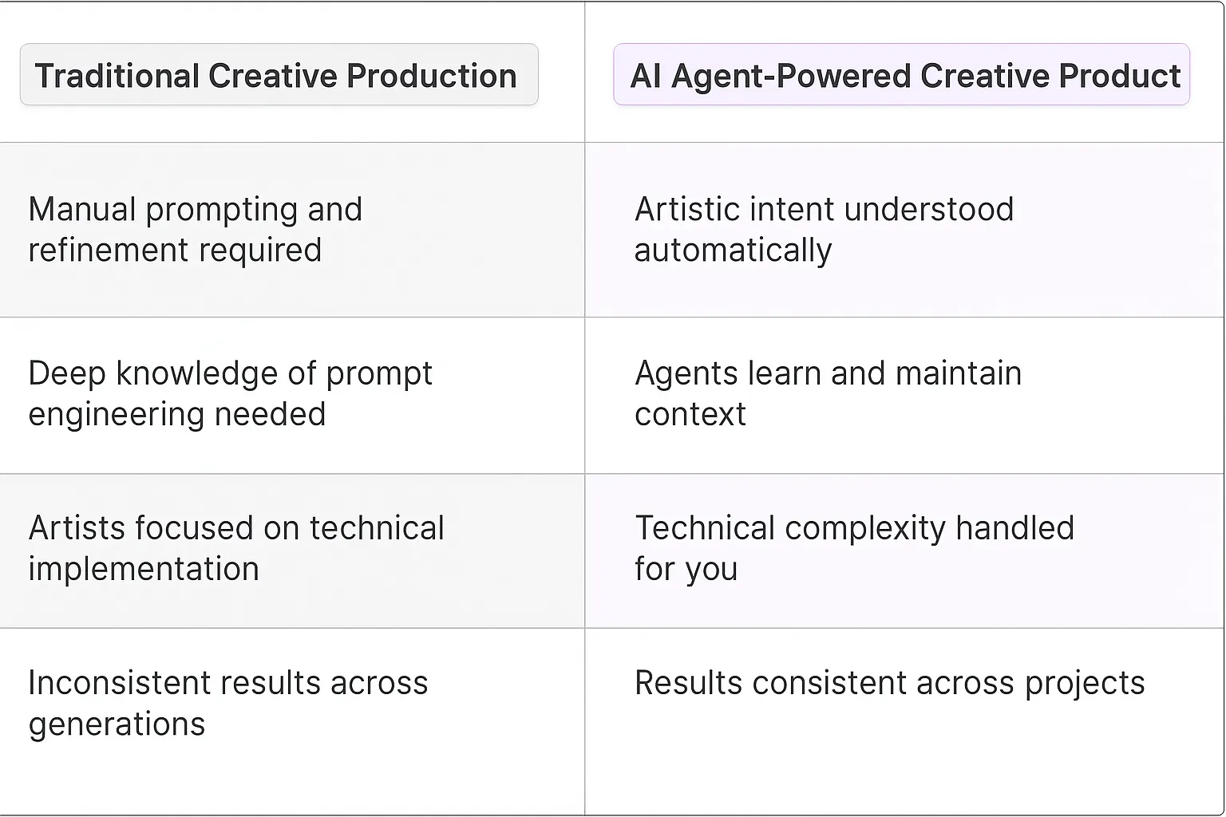Select 'Artists focused on technical implementation' cell
This screenshot has height=817, width=1226.
(291, 549)
